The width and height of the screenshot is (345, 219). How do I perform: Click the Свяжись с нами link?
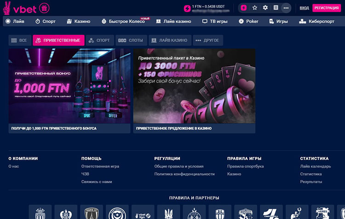tap(97, 182)
